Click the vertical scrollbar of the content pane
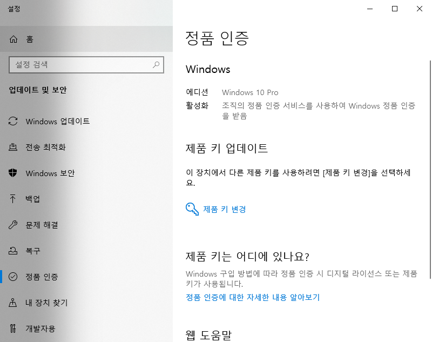The height and width of the screenshot is (342, 432). (x=430, y=170)
